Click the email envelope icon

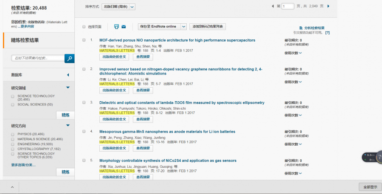point(124,27)
